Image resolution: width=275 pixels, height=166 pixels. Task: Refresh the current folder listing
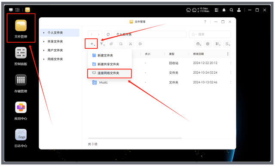pyautogui.click(x=108, y=34)
